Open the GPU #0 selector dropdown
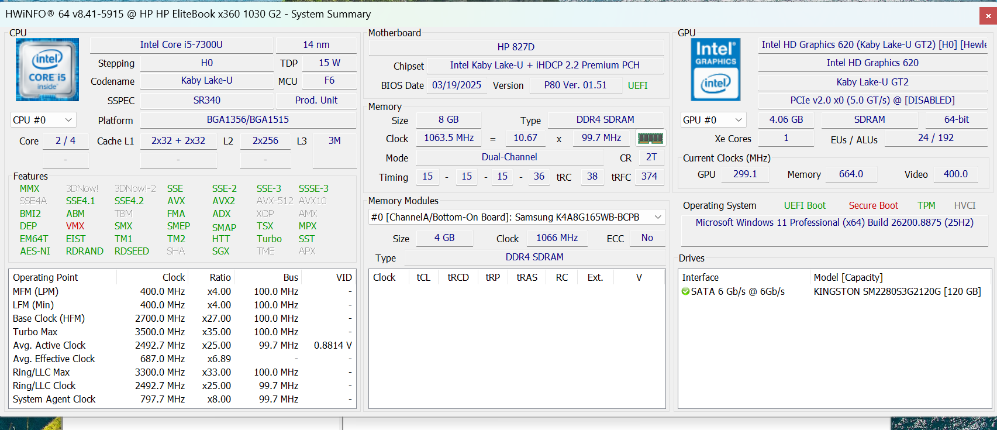This screenshot has width=997, height=430. tap(713, 120)
